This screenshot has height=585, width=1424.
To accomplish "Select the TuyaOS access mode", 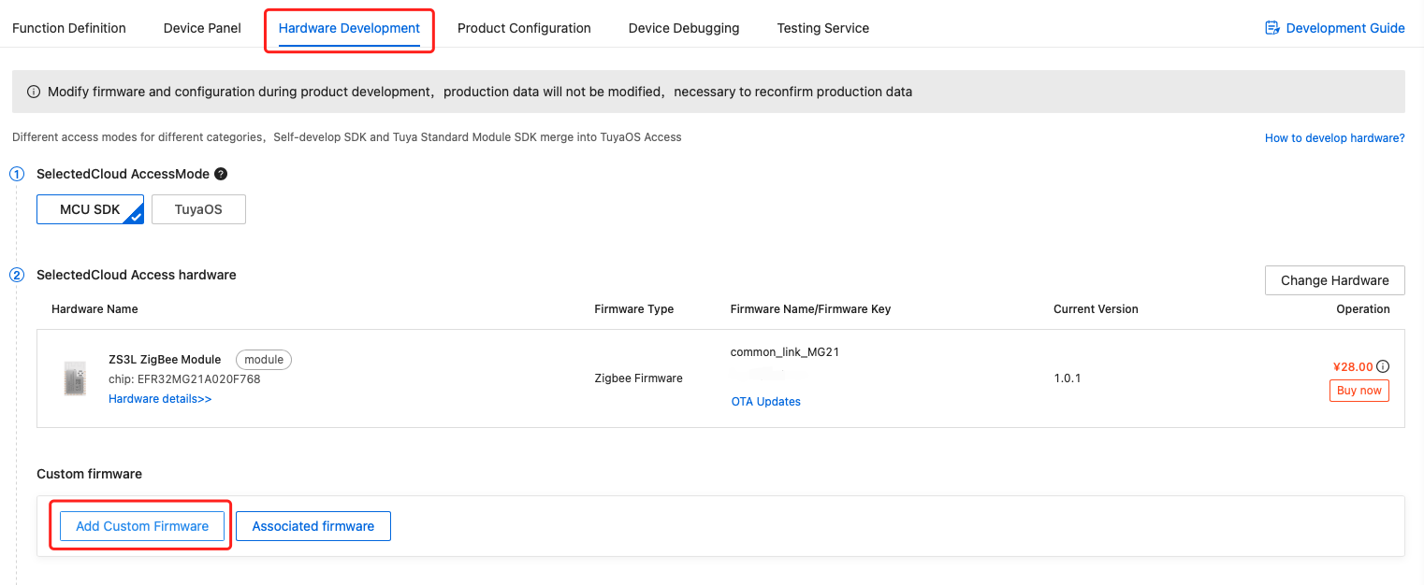I will click(x=198, y=209).
